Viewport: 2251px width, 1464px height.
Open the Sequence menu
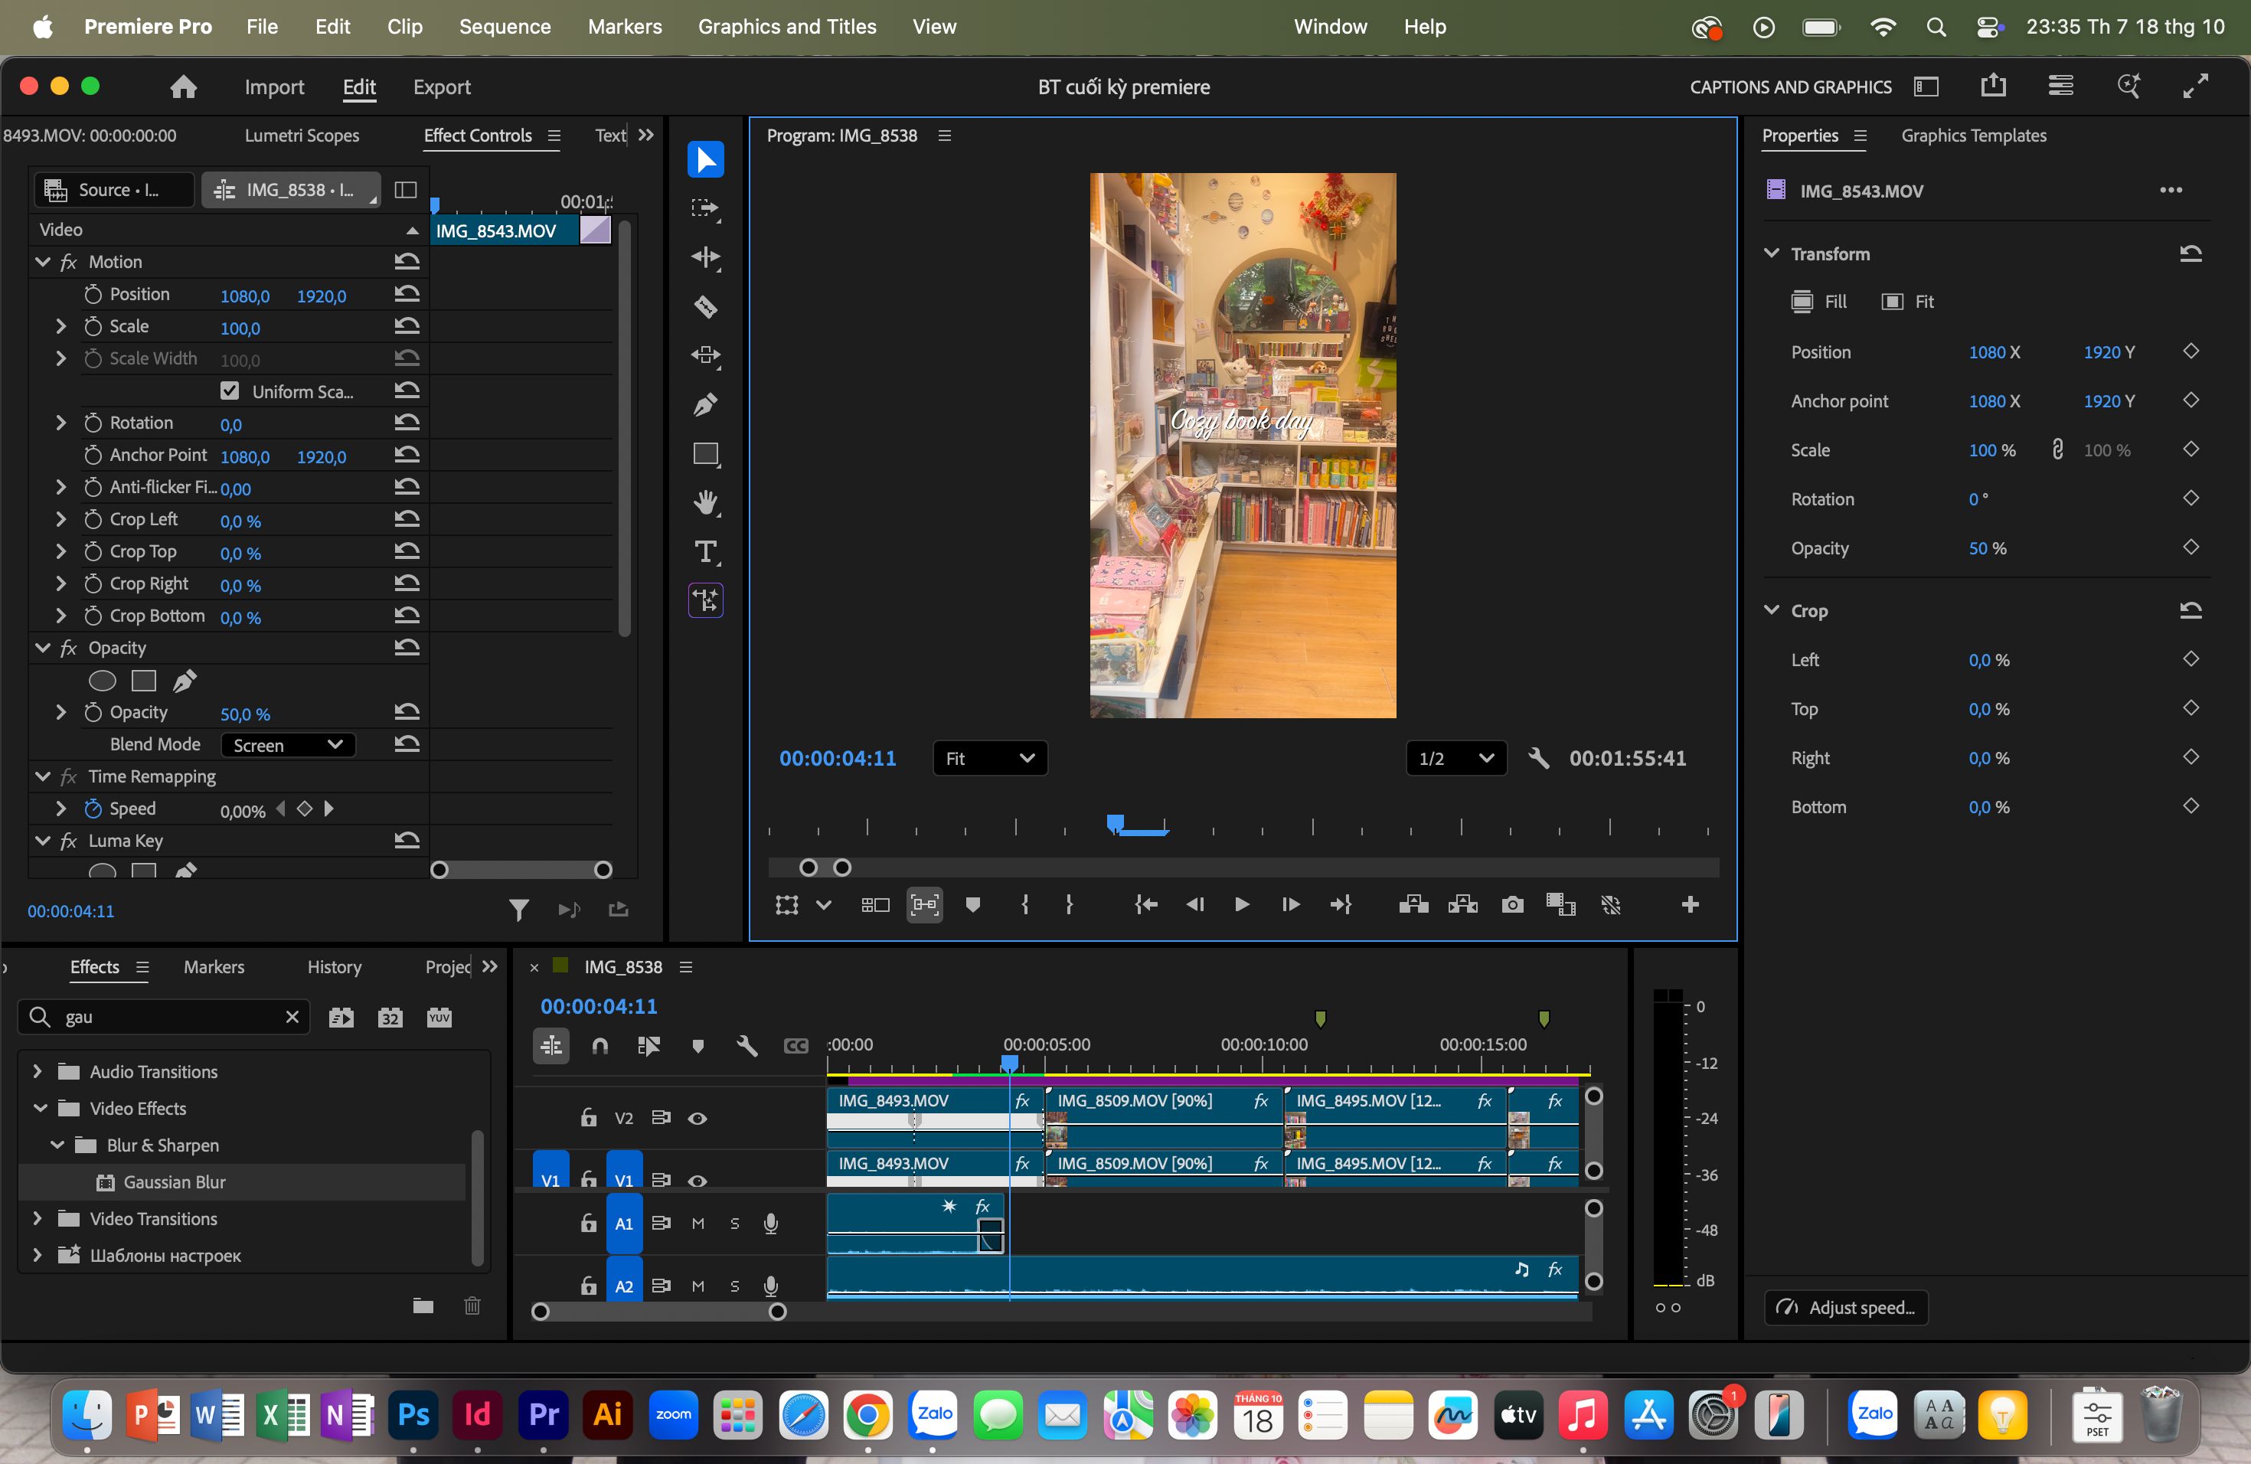pyautogui.click(x=504, y=27)
